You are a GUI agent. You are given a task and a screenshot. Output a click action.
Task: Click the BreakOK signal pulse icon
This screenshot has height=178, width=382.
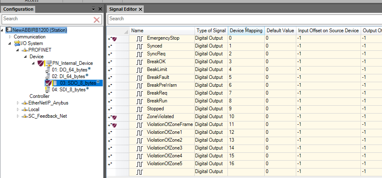139,62
